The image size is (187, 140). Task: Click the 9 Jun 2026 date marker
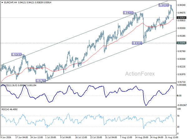(x=6, y=137)
